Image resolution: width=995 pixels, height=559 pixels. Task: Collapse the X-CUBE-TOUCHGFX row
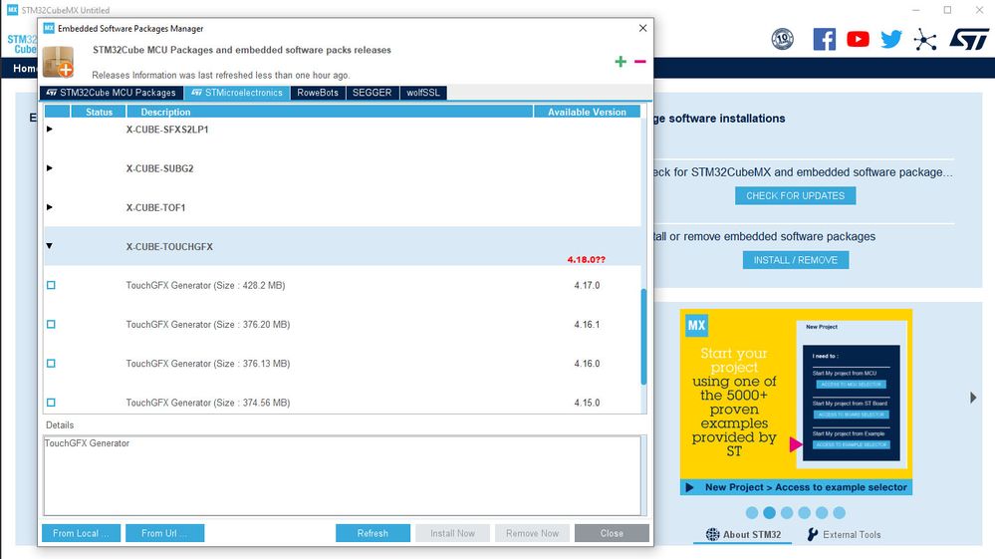pyautogui.click(x=49, y=245)
